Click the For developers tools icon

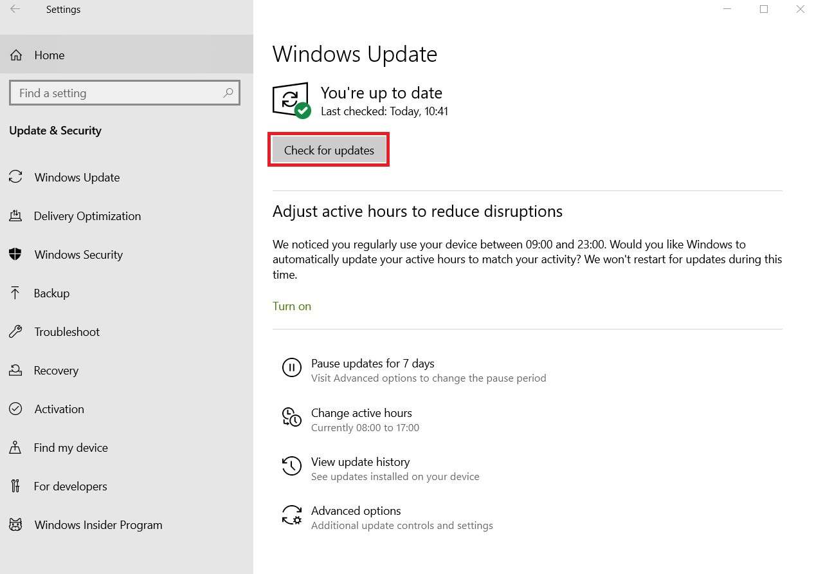coord(15,486)
